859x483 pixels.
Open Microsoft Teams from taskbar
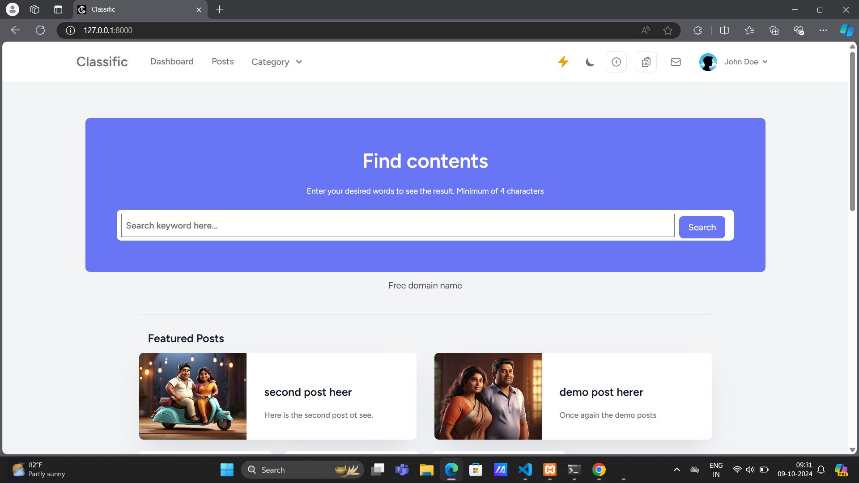pyautogui.click(x=402, y=470)
